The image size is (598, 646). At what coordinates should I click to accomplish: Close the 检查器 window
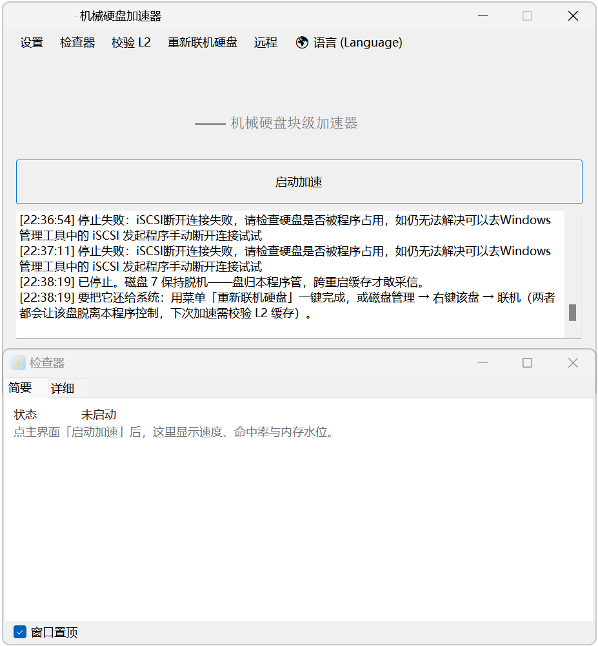pyautogui.click(x=573, y=362)
